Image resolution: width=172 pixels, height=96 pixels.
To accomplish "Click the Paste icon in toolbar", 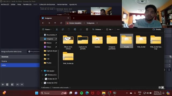I will (x=69, y=29).
